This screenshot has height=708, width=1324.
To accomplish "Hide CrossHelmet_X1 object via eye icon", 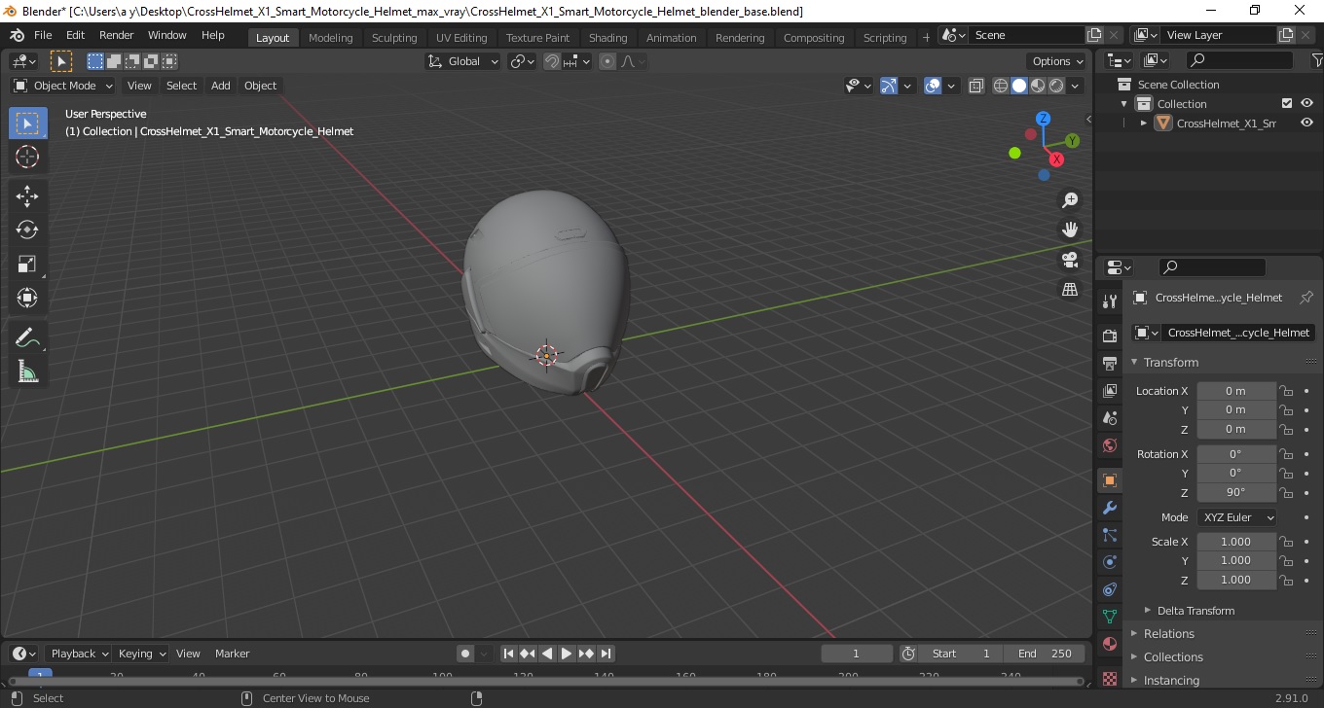I will tap(1307, 124).
